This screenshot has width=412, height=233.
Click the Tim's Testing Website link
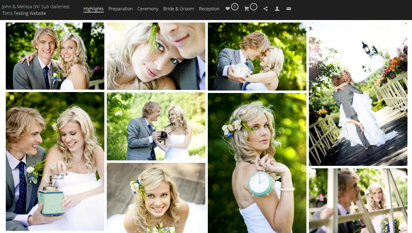pyautogui.click(x=24, y=13)
